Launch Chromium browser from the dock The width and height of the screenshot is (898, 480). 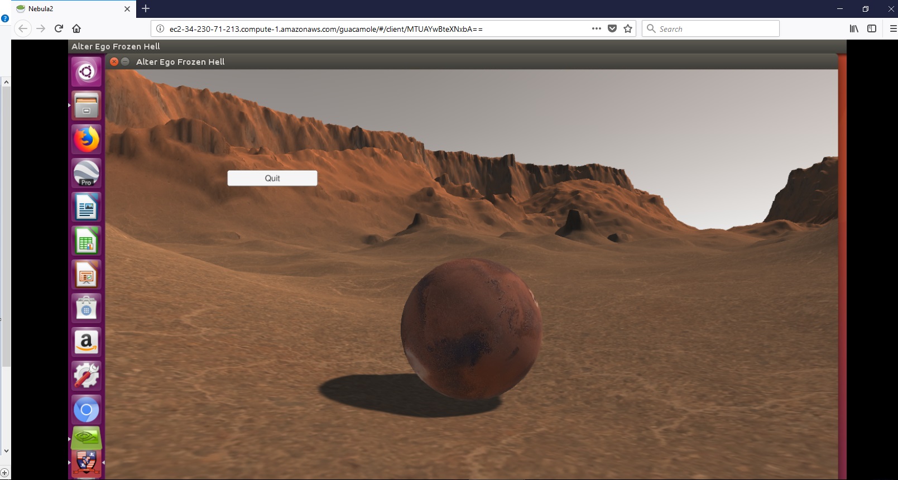(86, 410)
